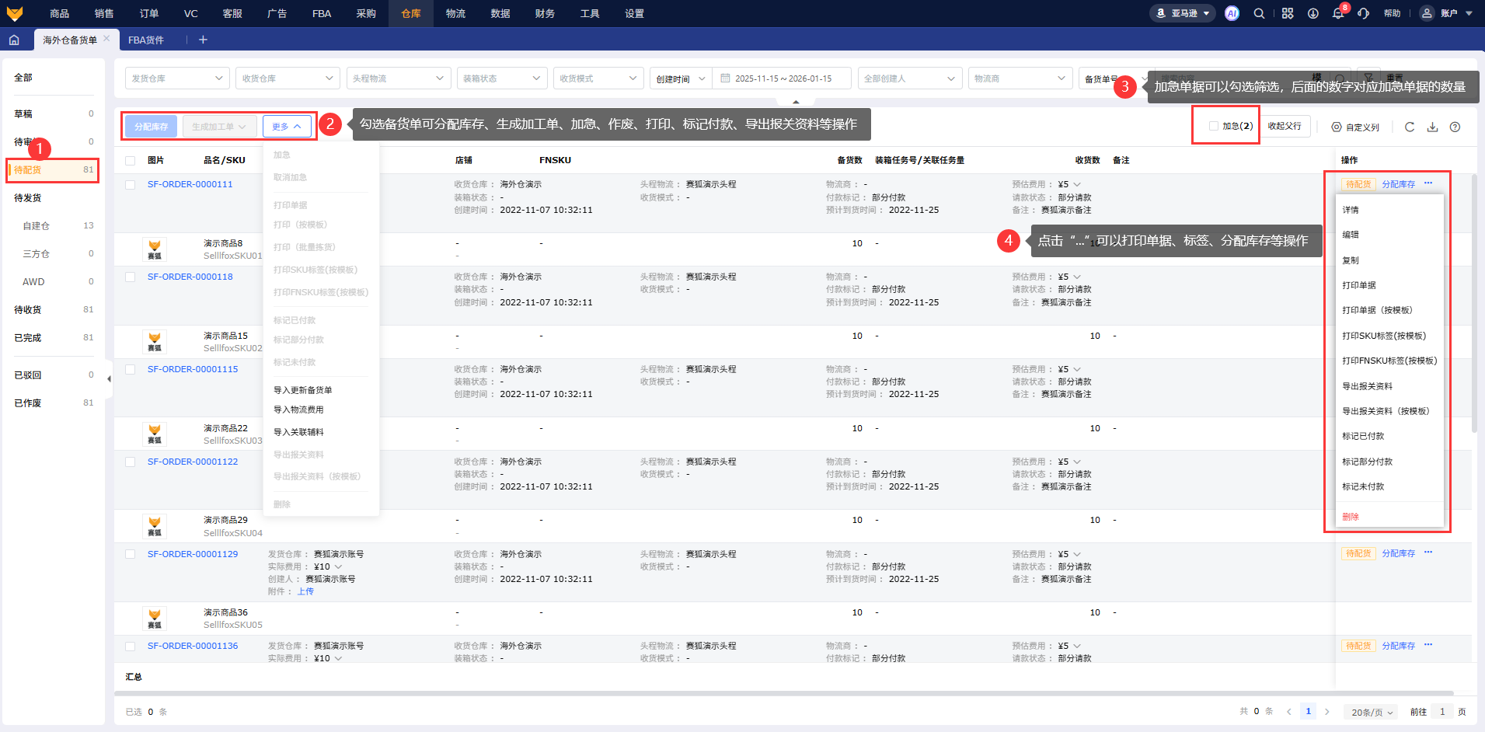Check the box for SF-ORDER-0000111
Screen dimensions: 1485x732
click(x=131, y=185)
